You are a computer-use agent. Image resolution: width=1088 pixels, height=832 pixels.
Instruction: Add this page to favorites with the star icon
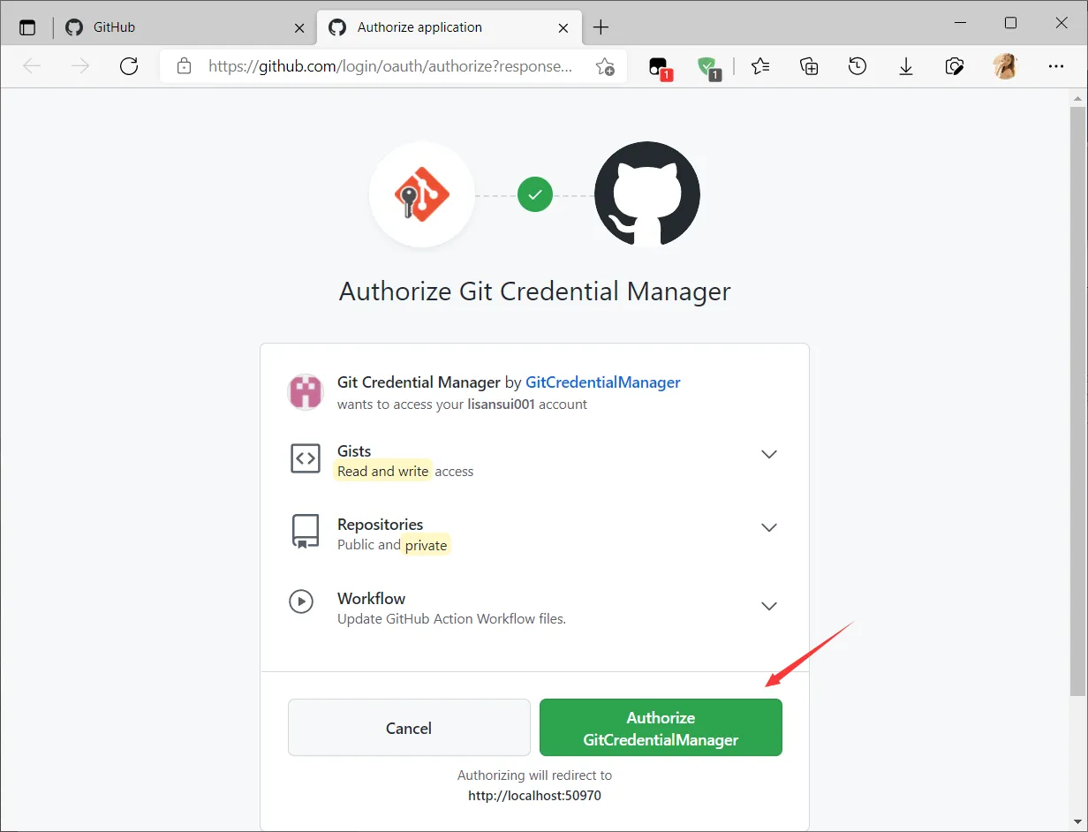pos(605,66)
